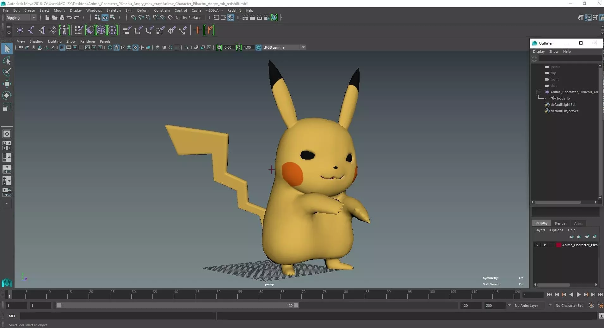Open the shelf tab switcher menu icon

pyautogui.click(x=9, y=27)
